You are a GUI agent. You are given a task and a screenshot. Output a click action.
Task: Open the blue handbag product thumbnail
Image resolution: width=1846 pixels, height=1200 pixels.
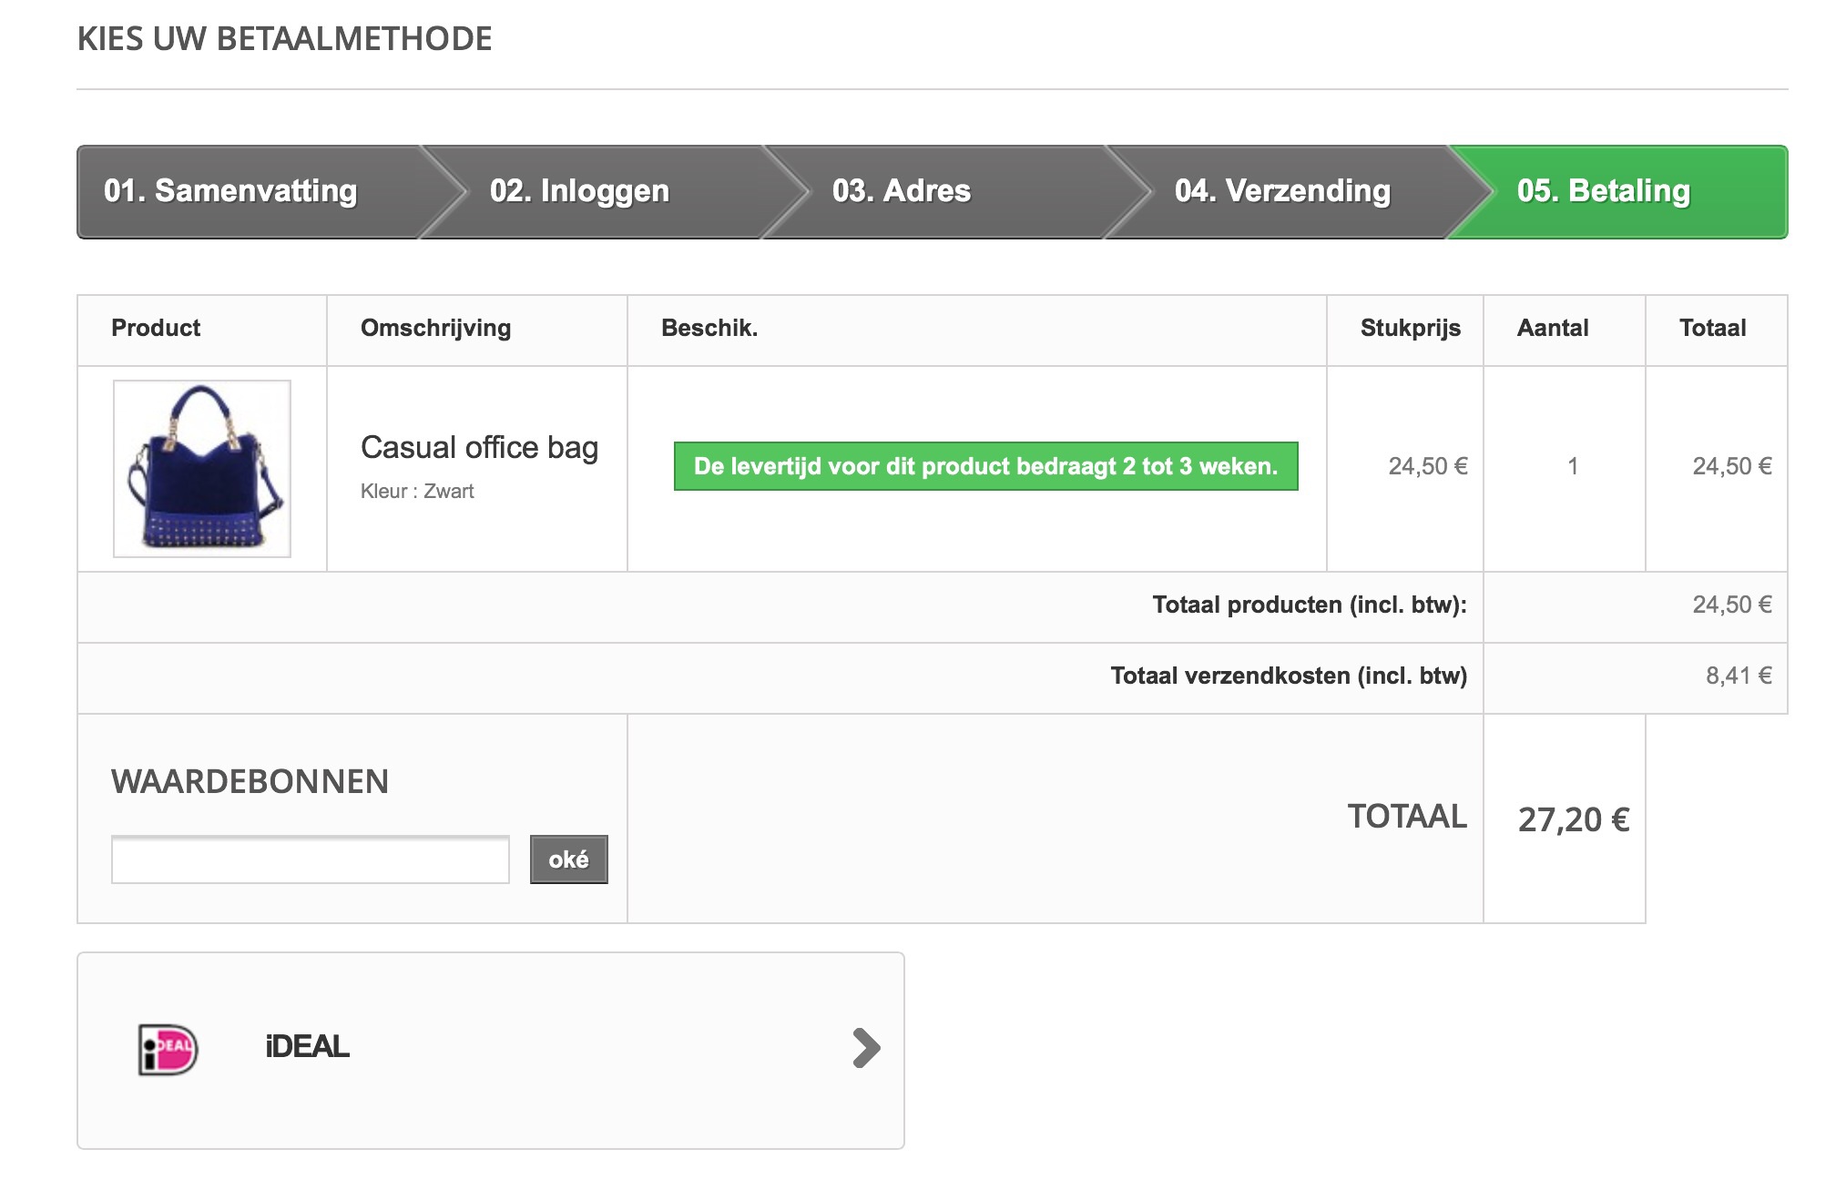point(202,469)
